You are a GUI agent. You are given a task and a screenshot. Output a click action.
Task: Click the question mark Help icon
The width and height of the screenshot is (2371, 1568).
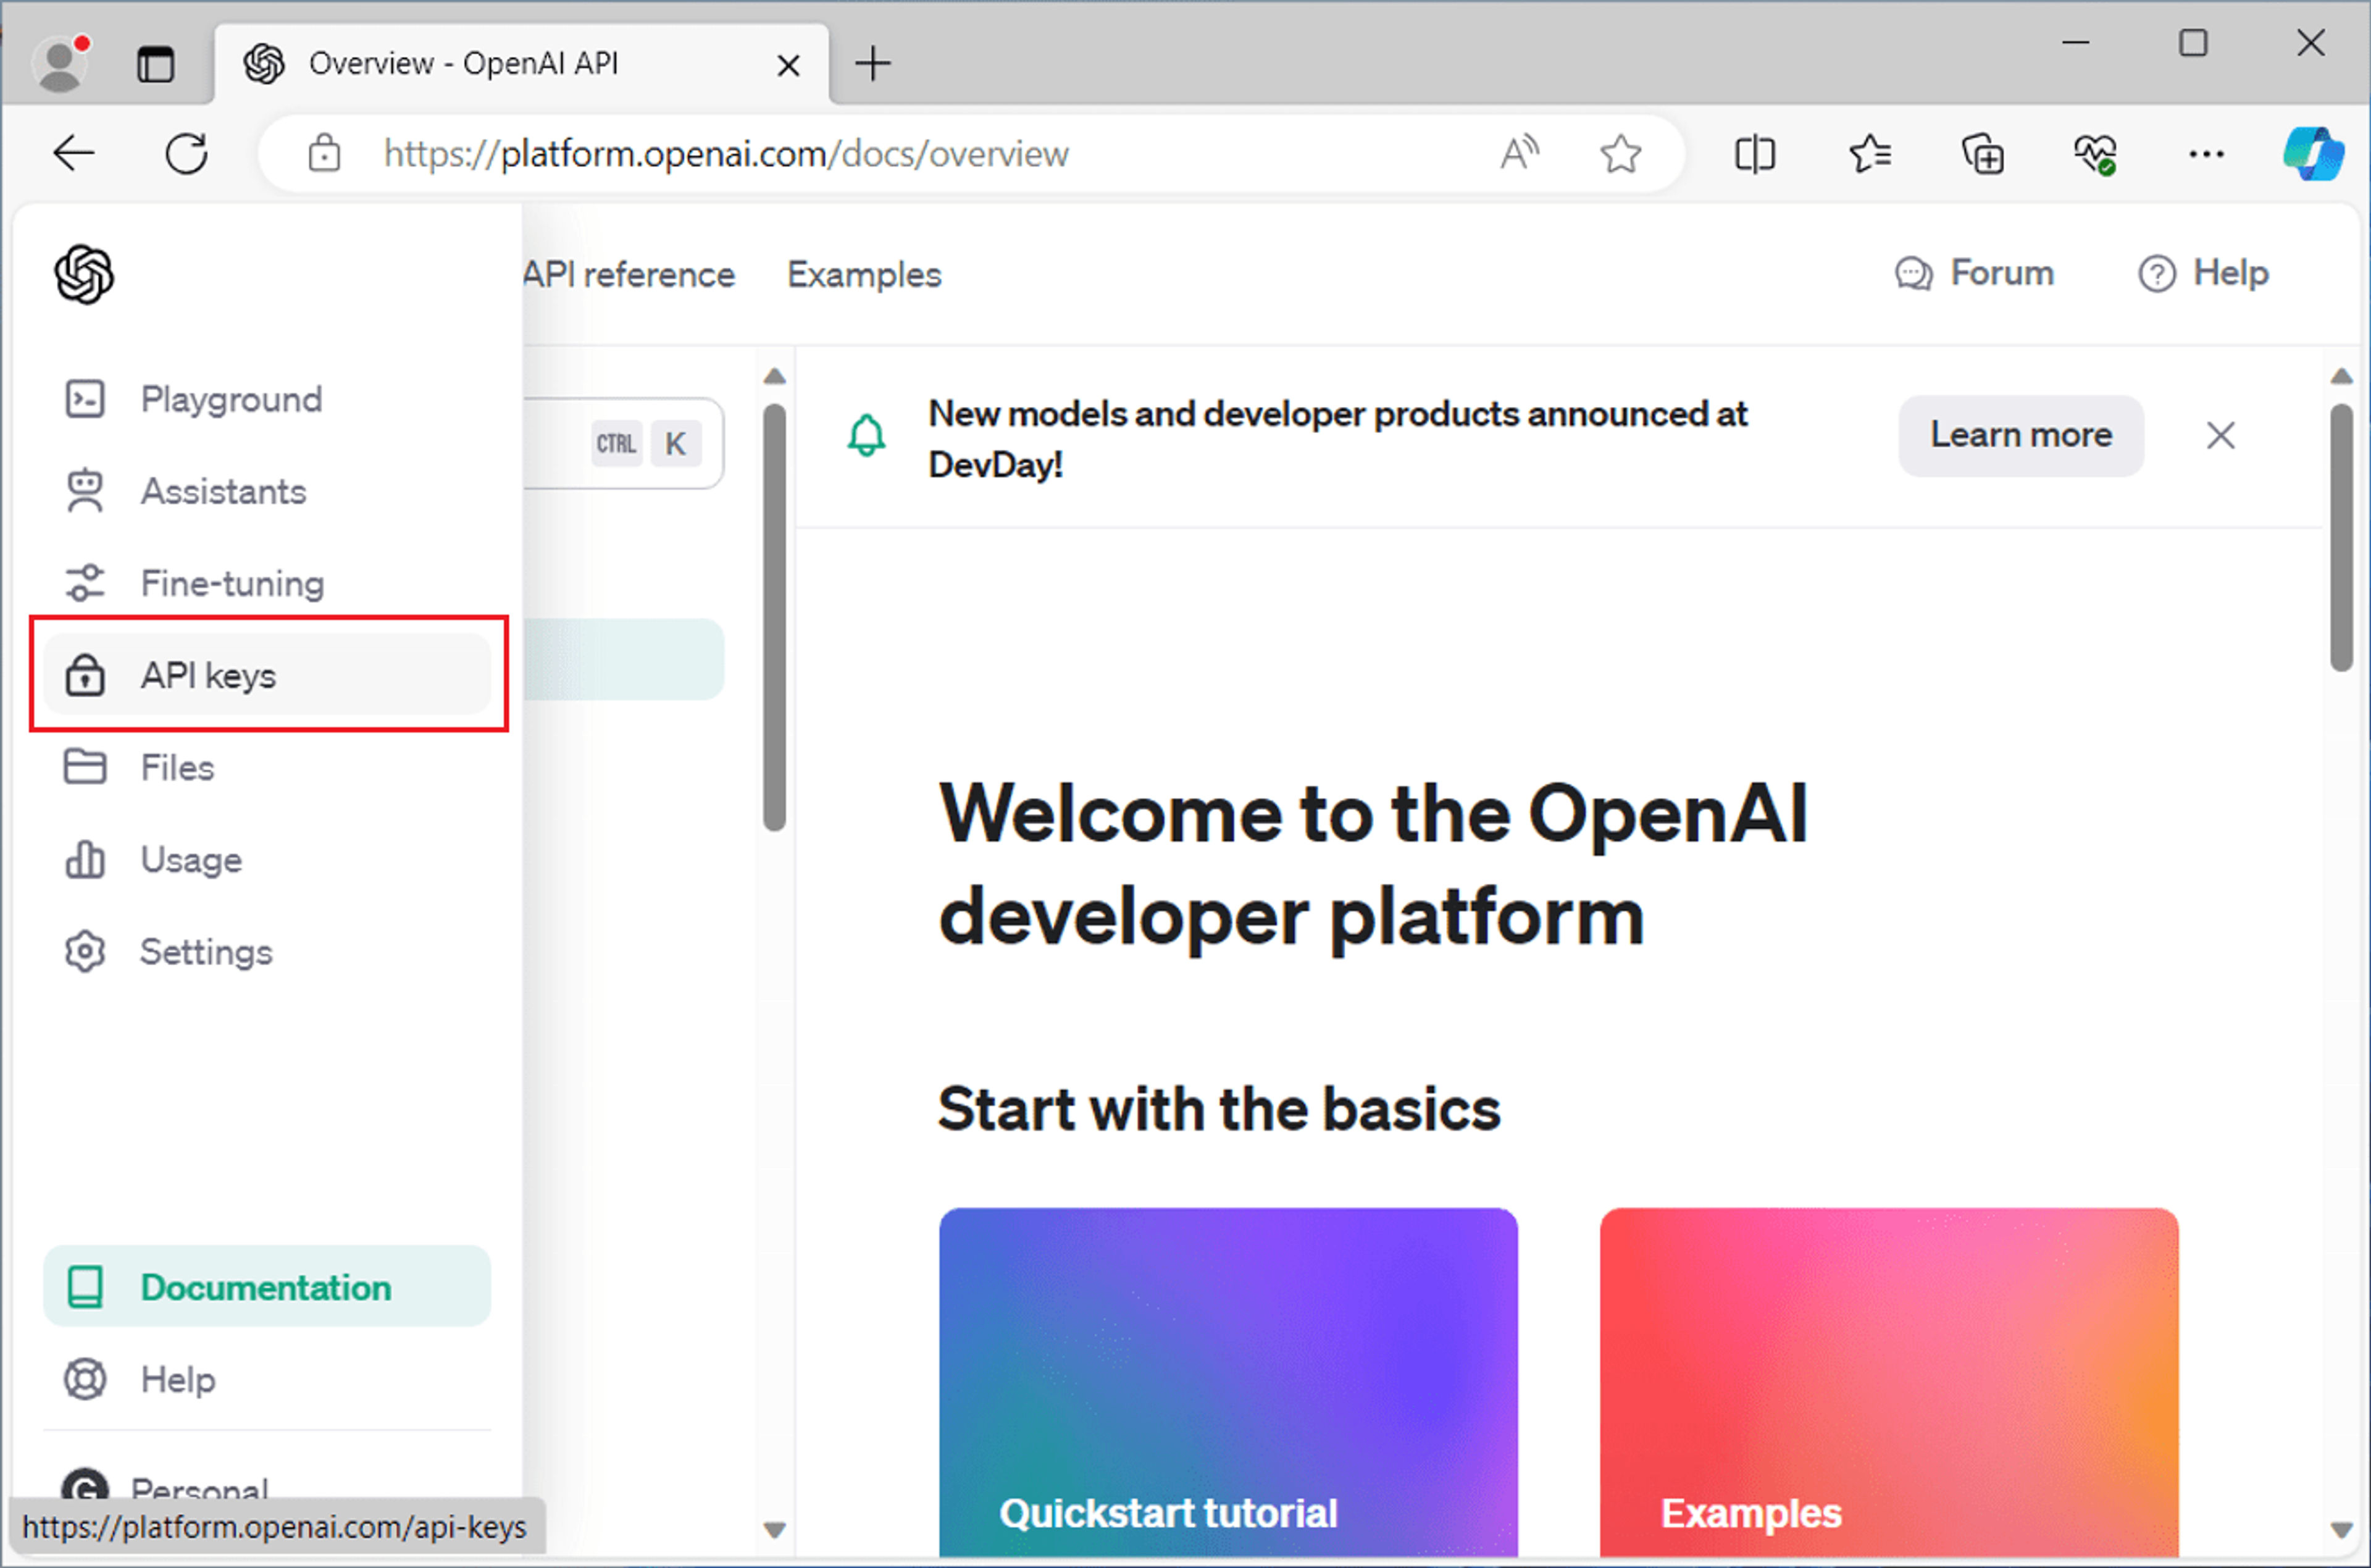(x=2157, y=274)
